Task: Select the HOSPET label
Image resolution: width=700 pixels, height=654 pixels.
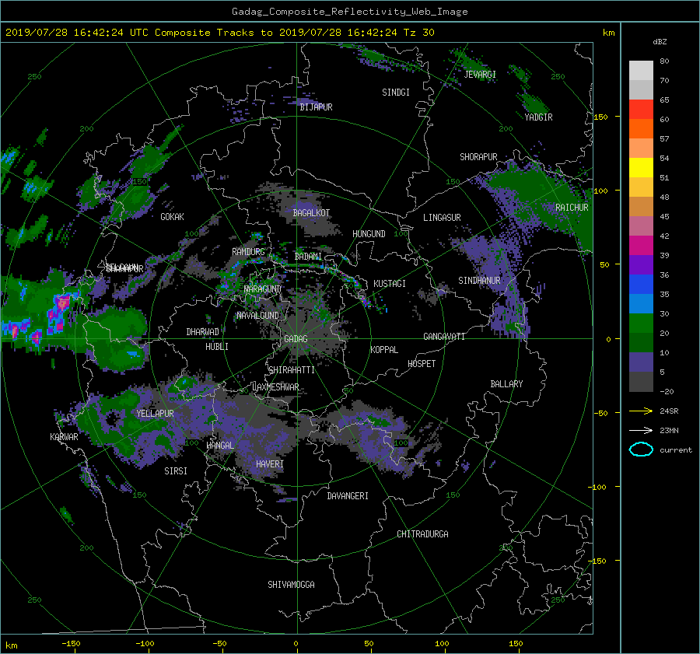Action: click(422, 364)
